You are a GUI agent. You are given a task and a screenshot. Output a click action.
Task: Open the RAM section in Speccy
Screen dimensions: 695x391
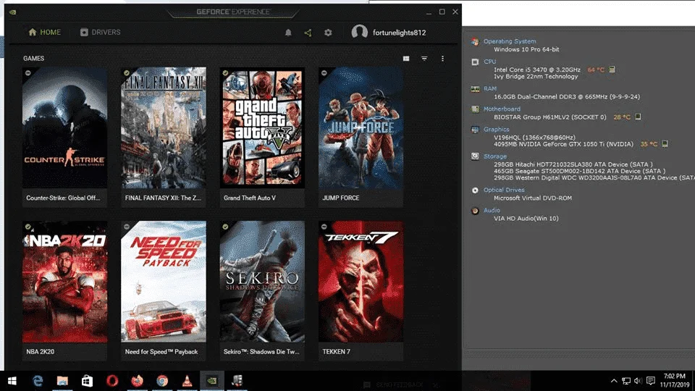(490, 88)
